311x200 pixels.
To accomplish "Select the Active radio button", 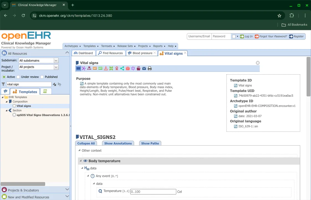I will pyautogui.click(x=4, y=77).
